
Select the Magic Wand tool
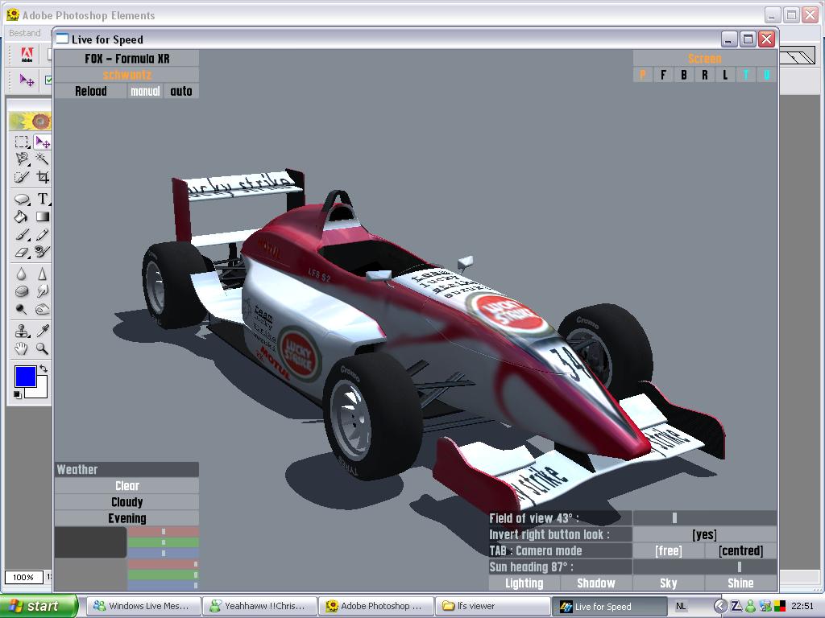pos(42,159)
